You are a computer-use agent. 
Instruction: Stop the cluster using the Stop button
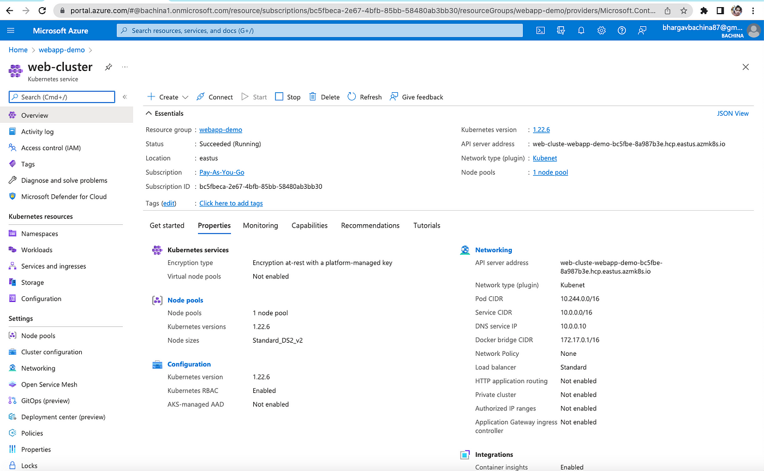click(x=288, y=97)
